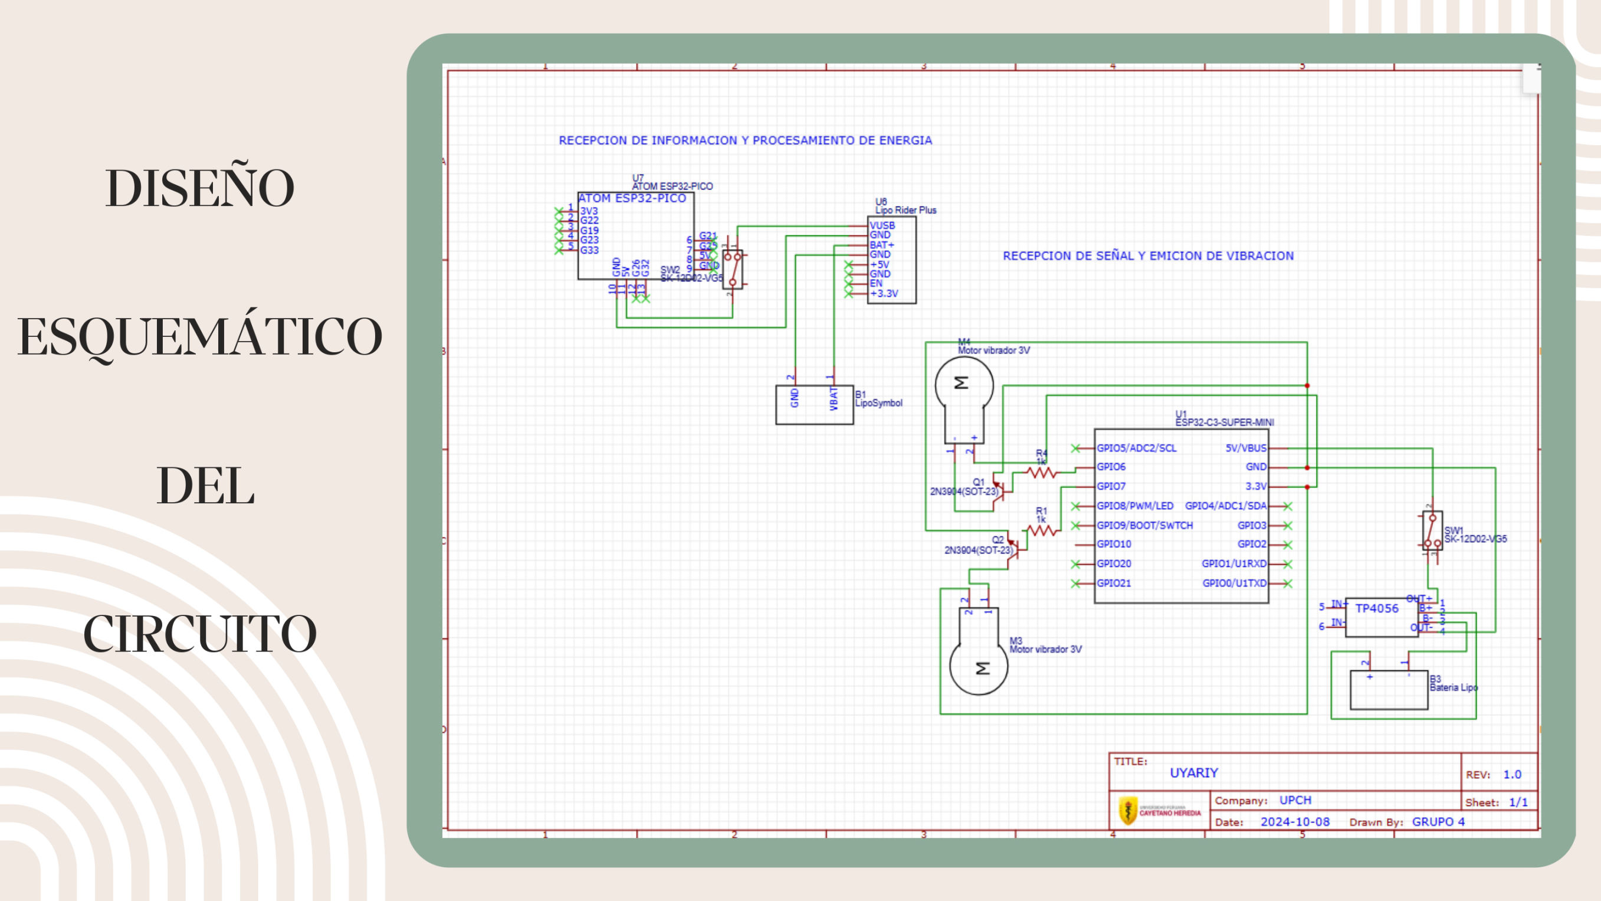The image size is (1601, 901).
Task: Select the B3 Bateria Lipo box
Action: coord(1389,690)
